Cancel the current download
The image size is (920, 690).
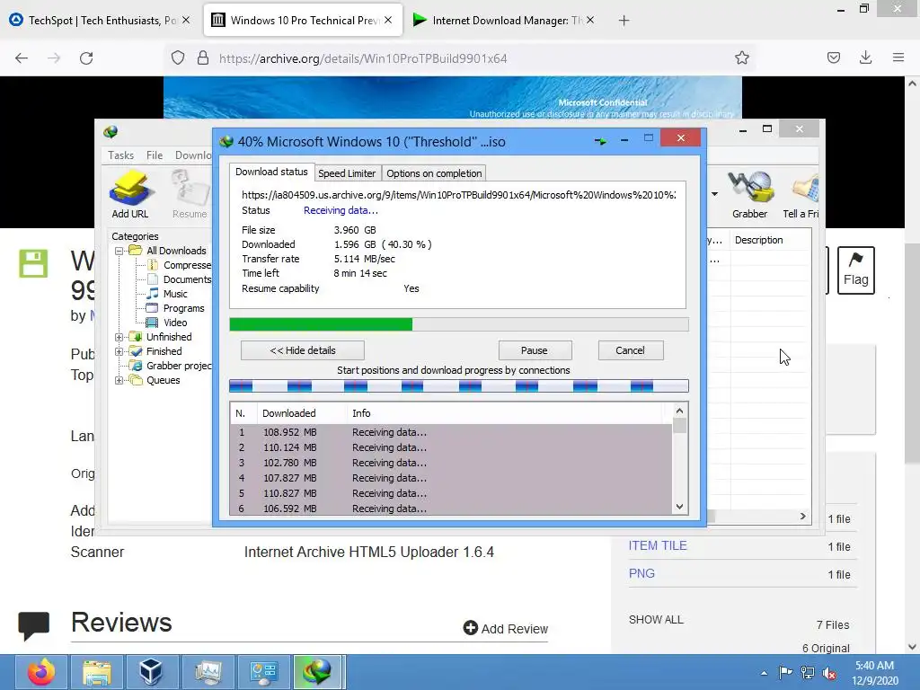tap(630, 350)
